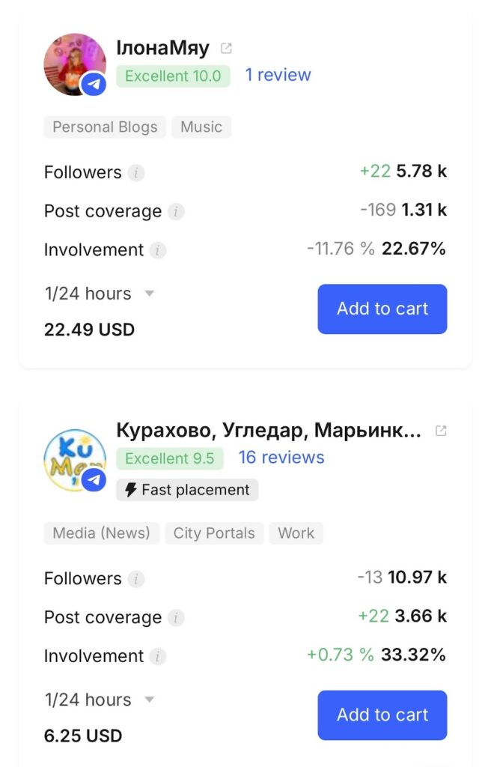Select the Music category tag

pos(201,127)
